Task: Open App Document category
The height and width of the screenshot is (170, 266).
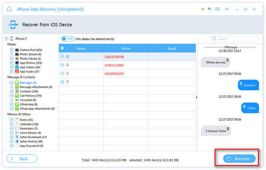Action: tap(31, 146)
